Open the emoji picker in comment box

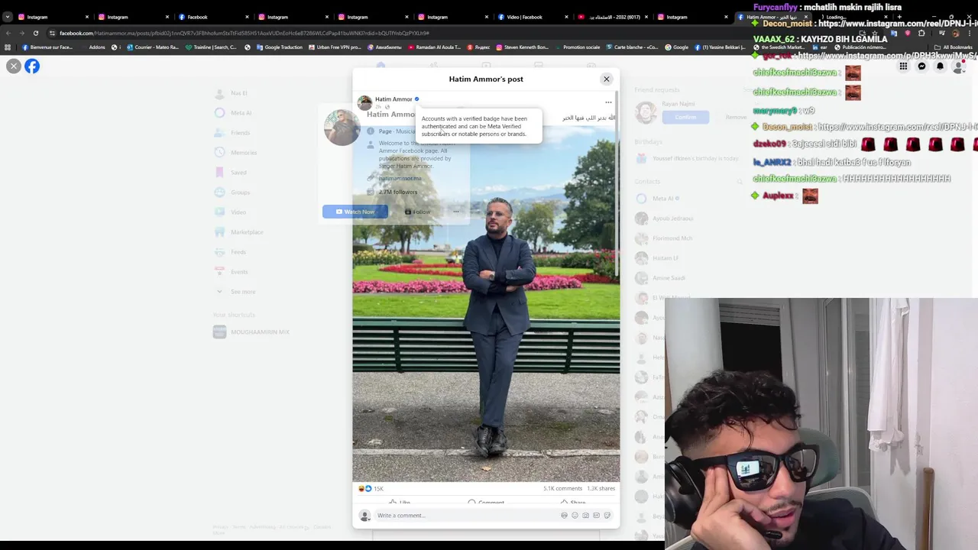tap(575, 516)
